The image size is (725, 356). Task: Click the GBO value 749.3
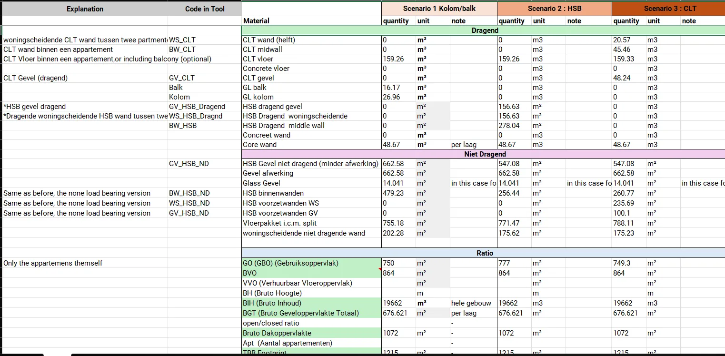(x=629, y=263)
